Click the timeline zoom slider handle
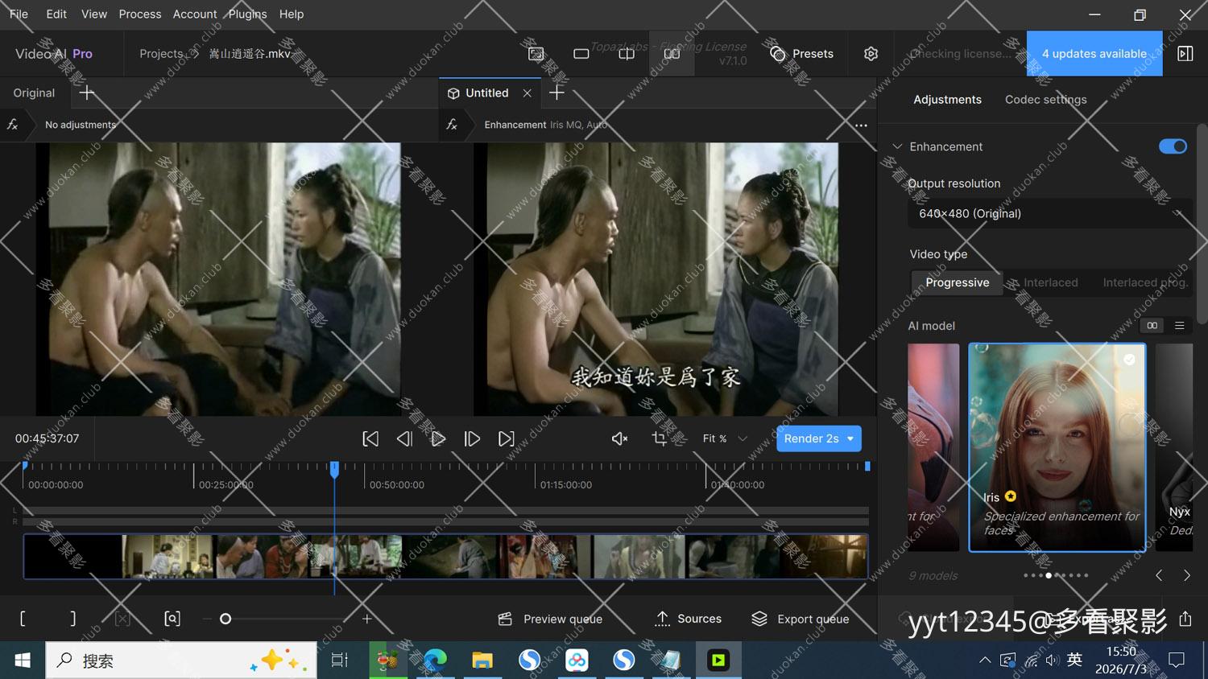The image size is (1208, 679). 225,619
